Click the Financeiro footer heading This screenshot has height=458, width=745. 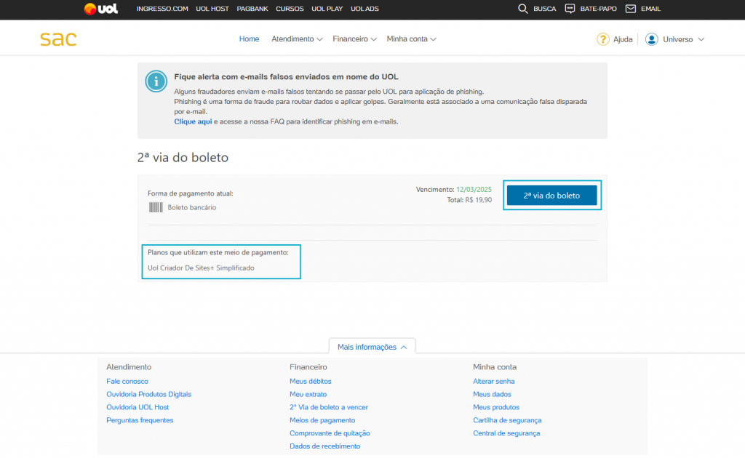(308, 367)
